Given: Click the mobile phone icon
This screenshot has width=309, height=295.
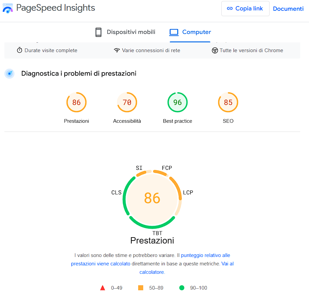Looking at the screenshot, I should [98, 32].
